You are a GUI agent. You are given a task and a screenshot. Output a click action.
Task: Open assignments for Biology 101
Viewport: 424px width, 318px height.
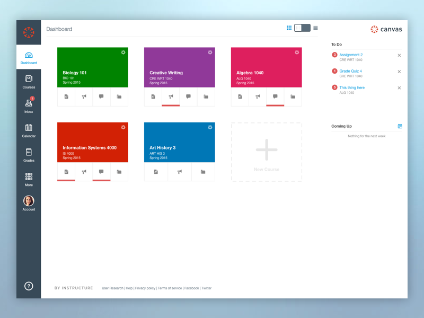click(x=66, y=97)
